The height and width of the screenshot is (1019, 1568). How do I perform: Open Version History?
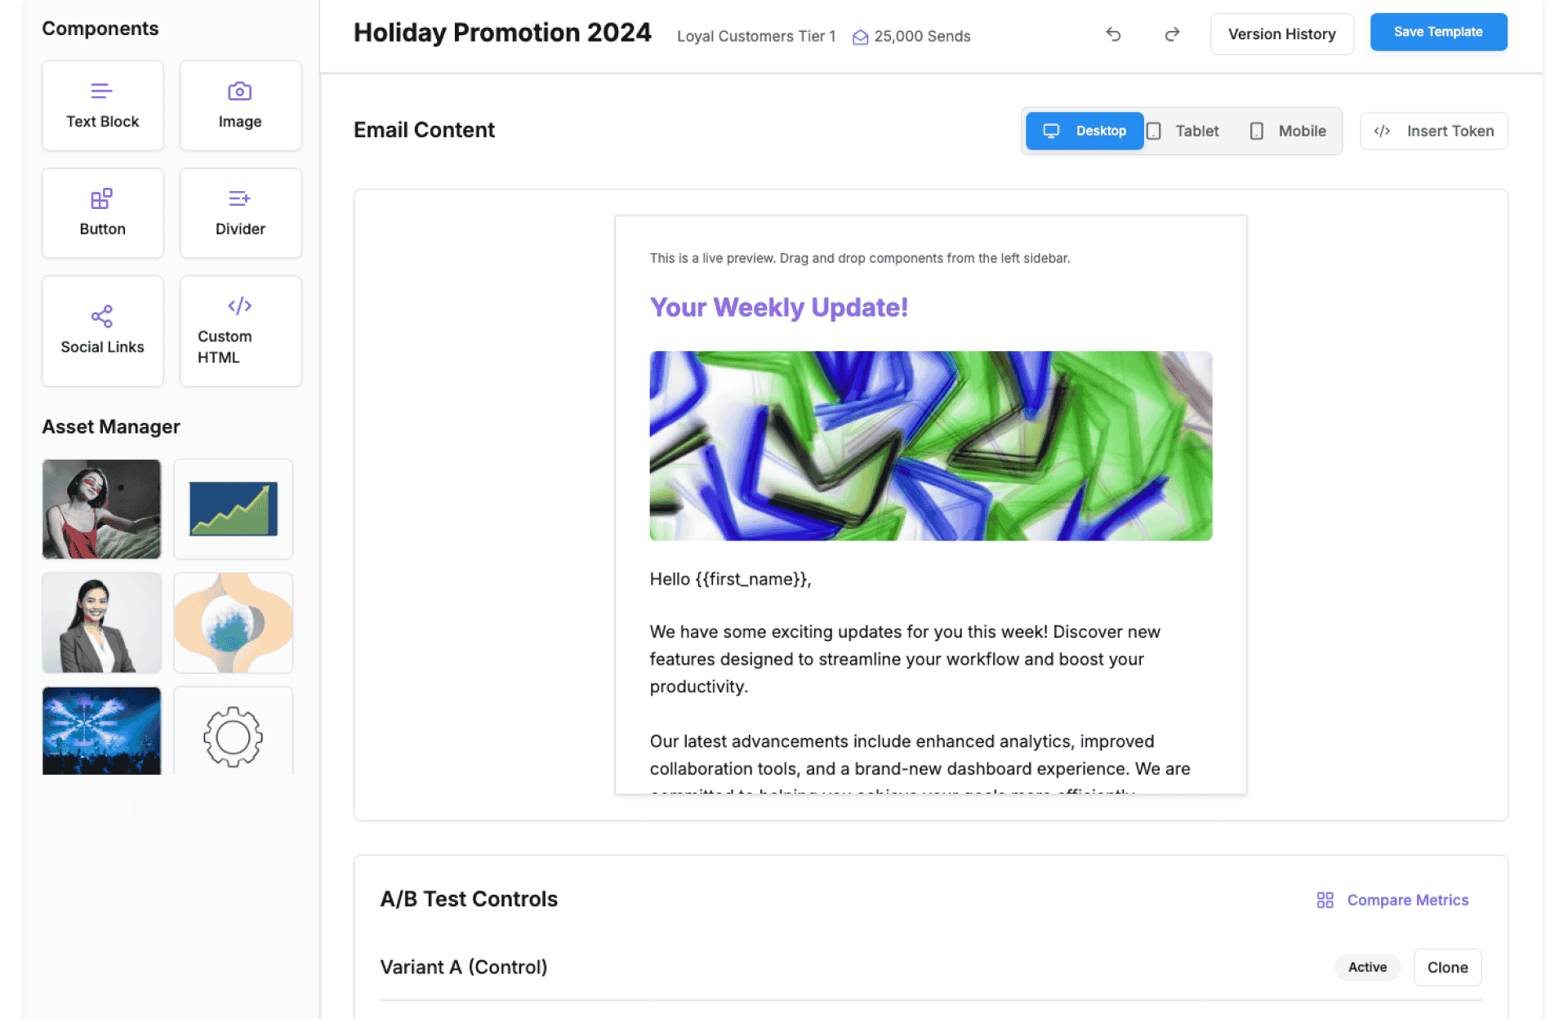point(1281,34)
